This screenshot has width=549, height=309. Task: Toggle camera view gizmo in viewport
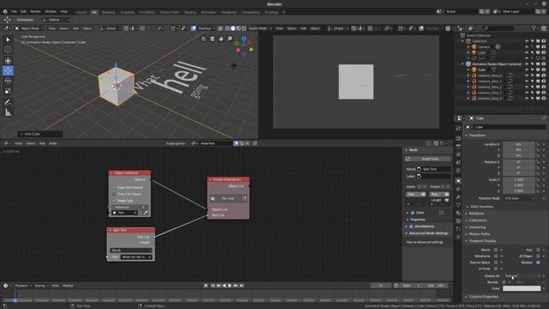click(212, 39)
